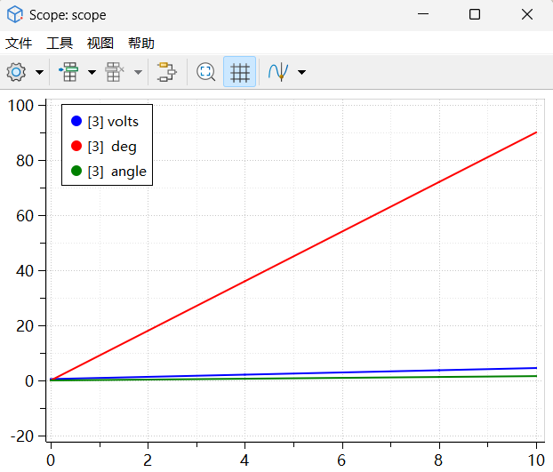Click the green angle legend color dot

pyautogui.click(x=76, y=171)
